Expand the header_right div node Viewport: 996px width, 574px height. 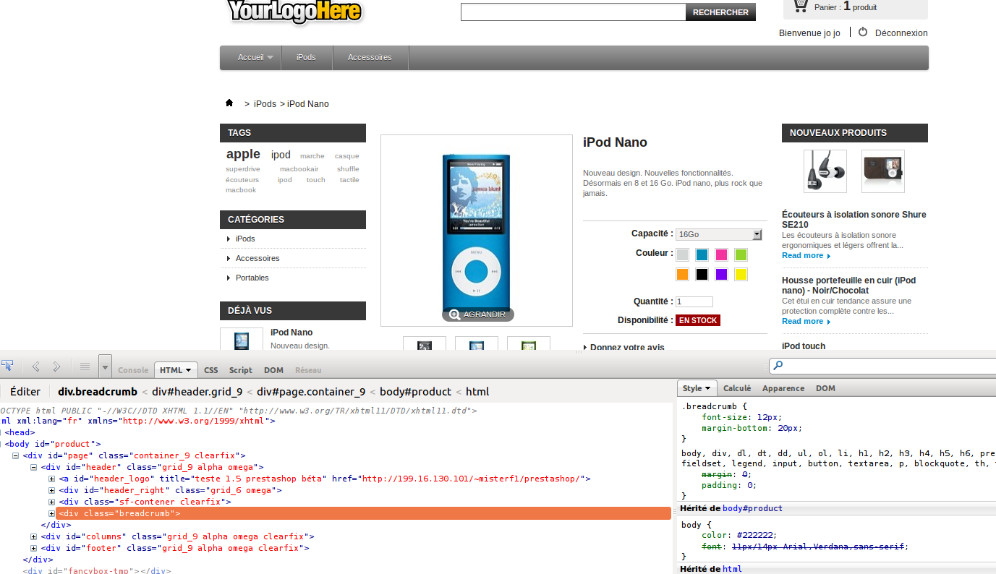tap(52, 491)
